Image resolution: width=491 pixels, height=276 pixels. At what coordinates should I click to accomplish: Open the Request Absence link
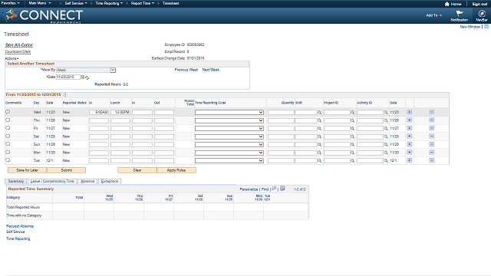[x=20, y=226]
